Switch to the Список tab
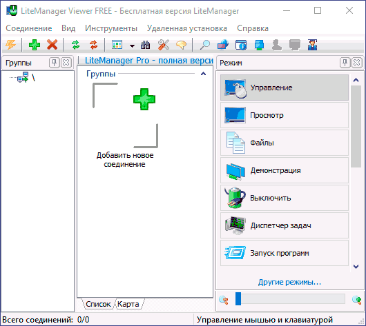The height and width of the screenshot is (326, 366). [98, 304]
